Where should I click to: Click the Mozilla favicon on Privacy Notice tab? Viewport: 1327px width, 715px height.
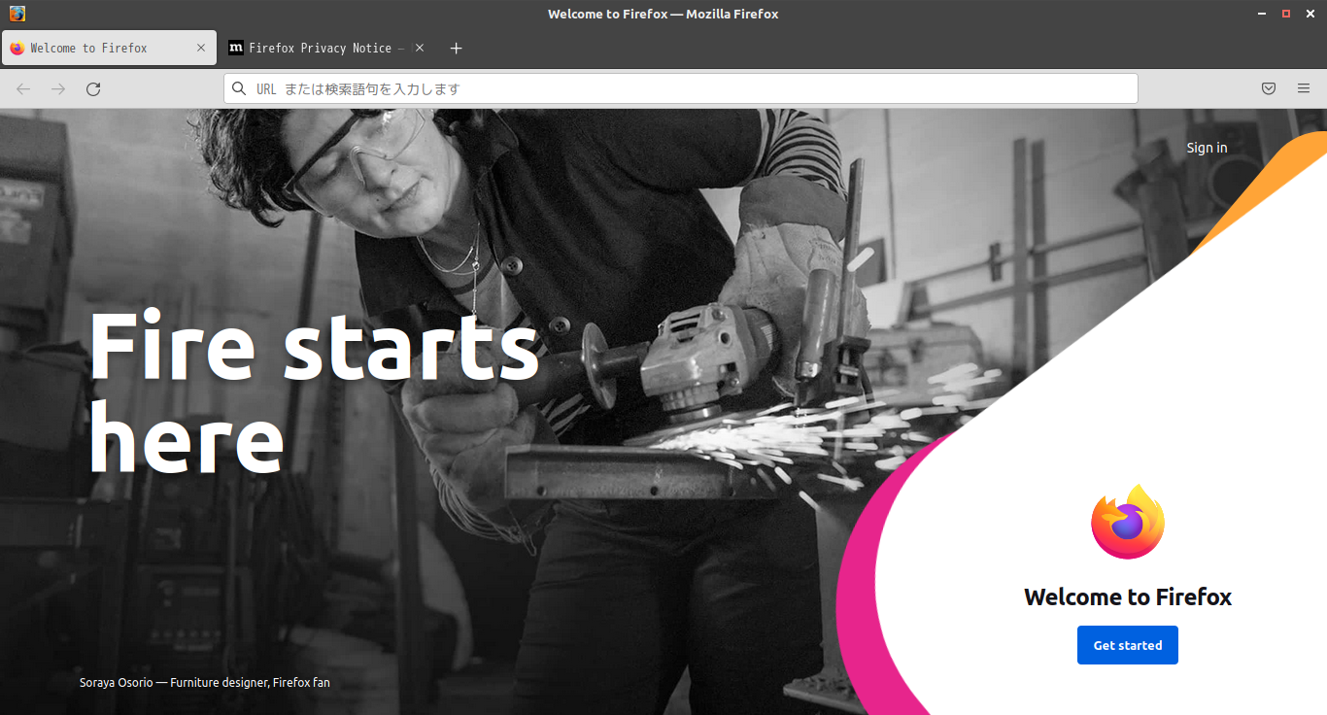point(235,48)
